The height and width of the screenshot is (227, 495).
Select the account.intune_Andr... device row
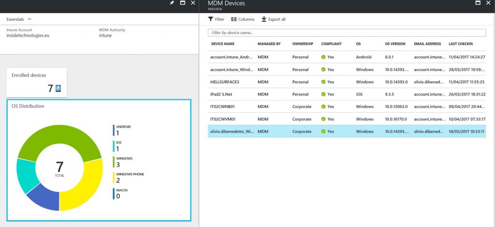(347, 57)
